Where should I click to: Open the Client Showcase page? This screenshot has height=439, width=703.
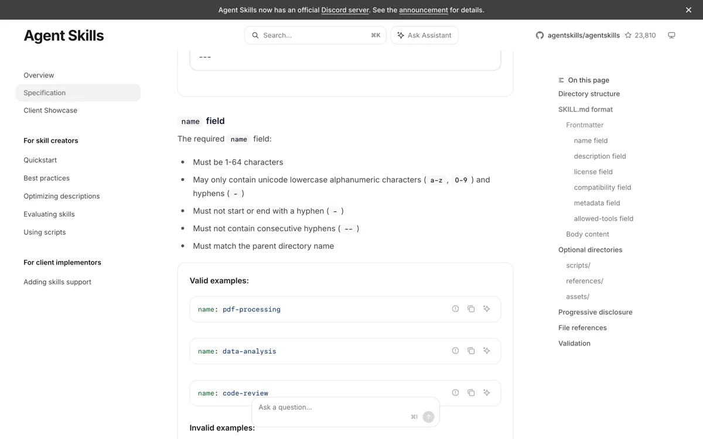coord(50,110)
